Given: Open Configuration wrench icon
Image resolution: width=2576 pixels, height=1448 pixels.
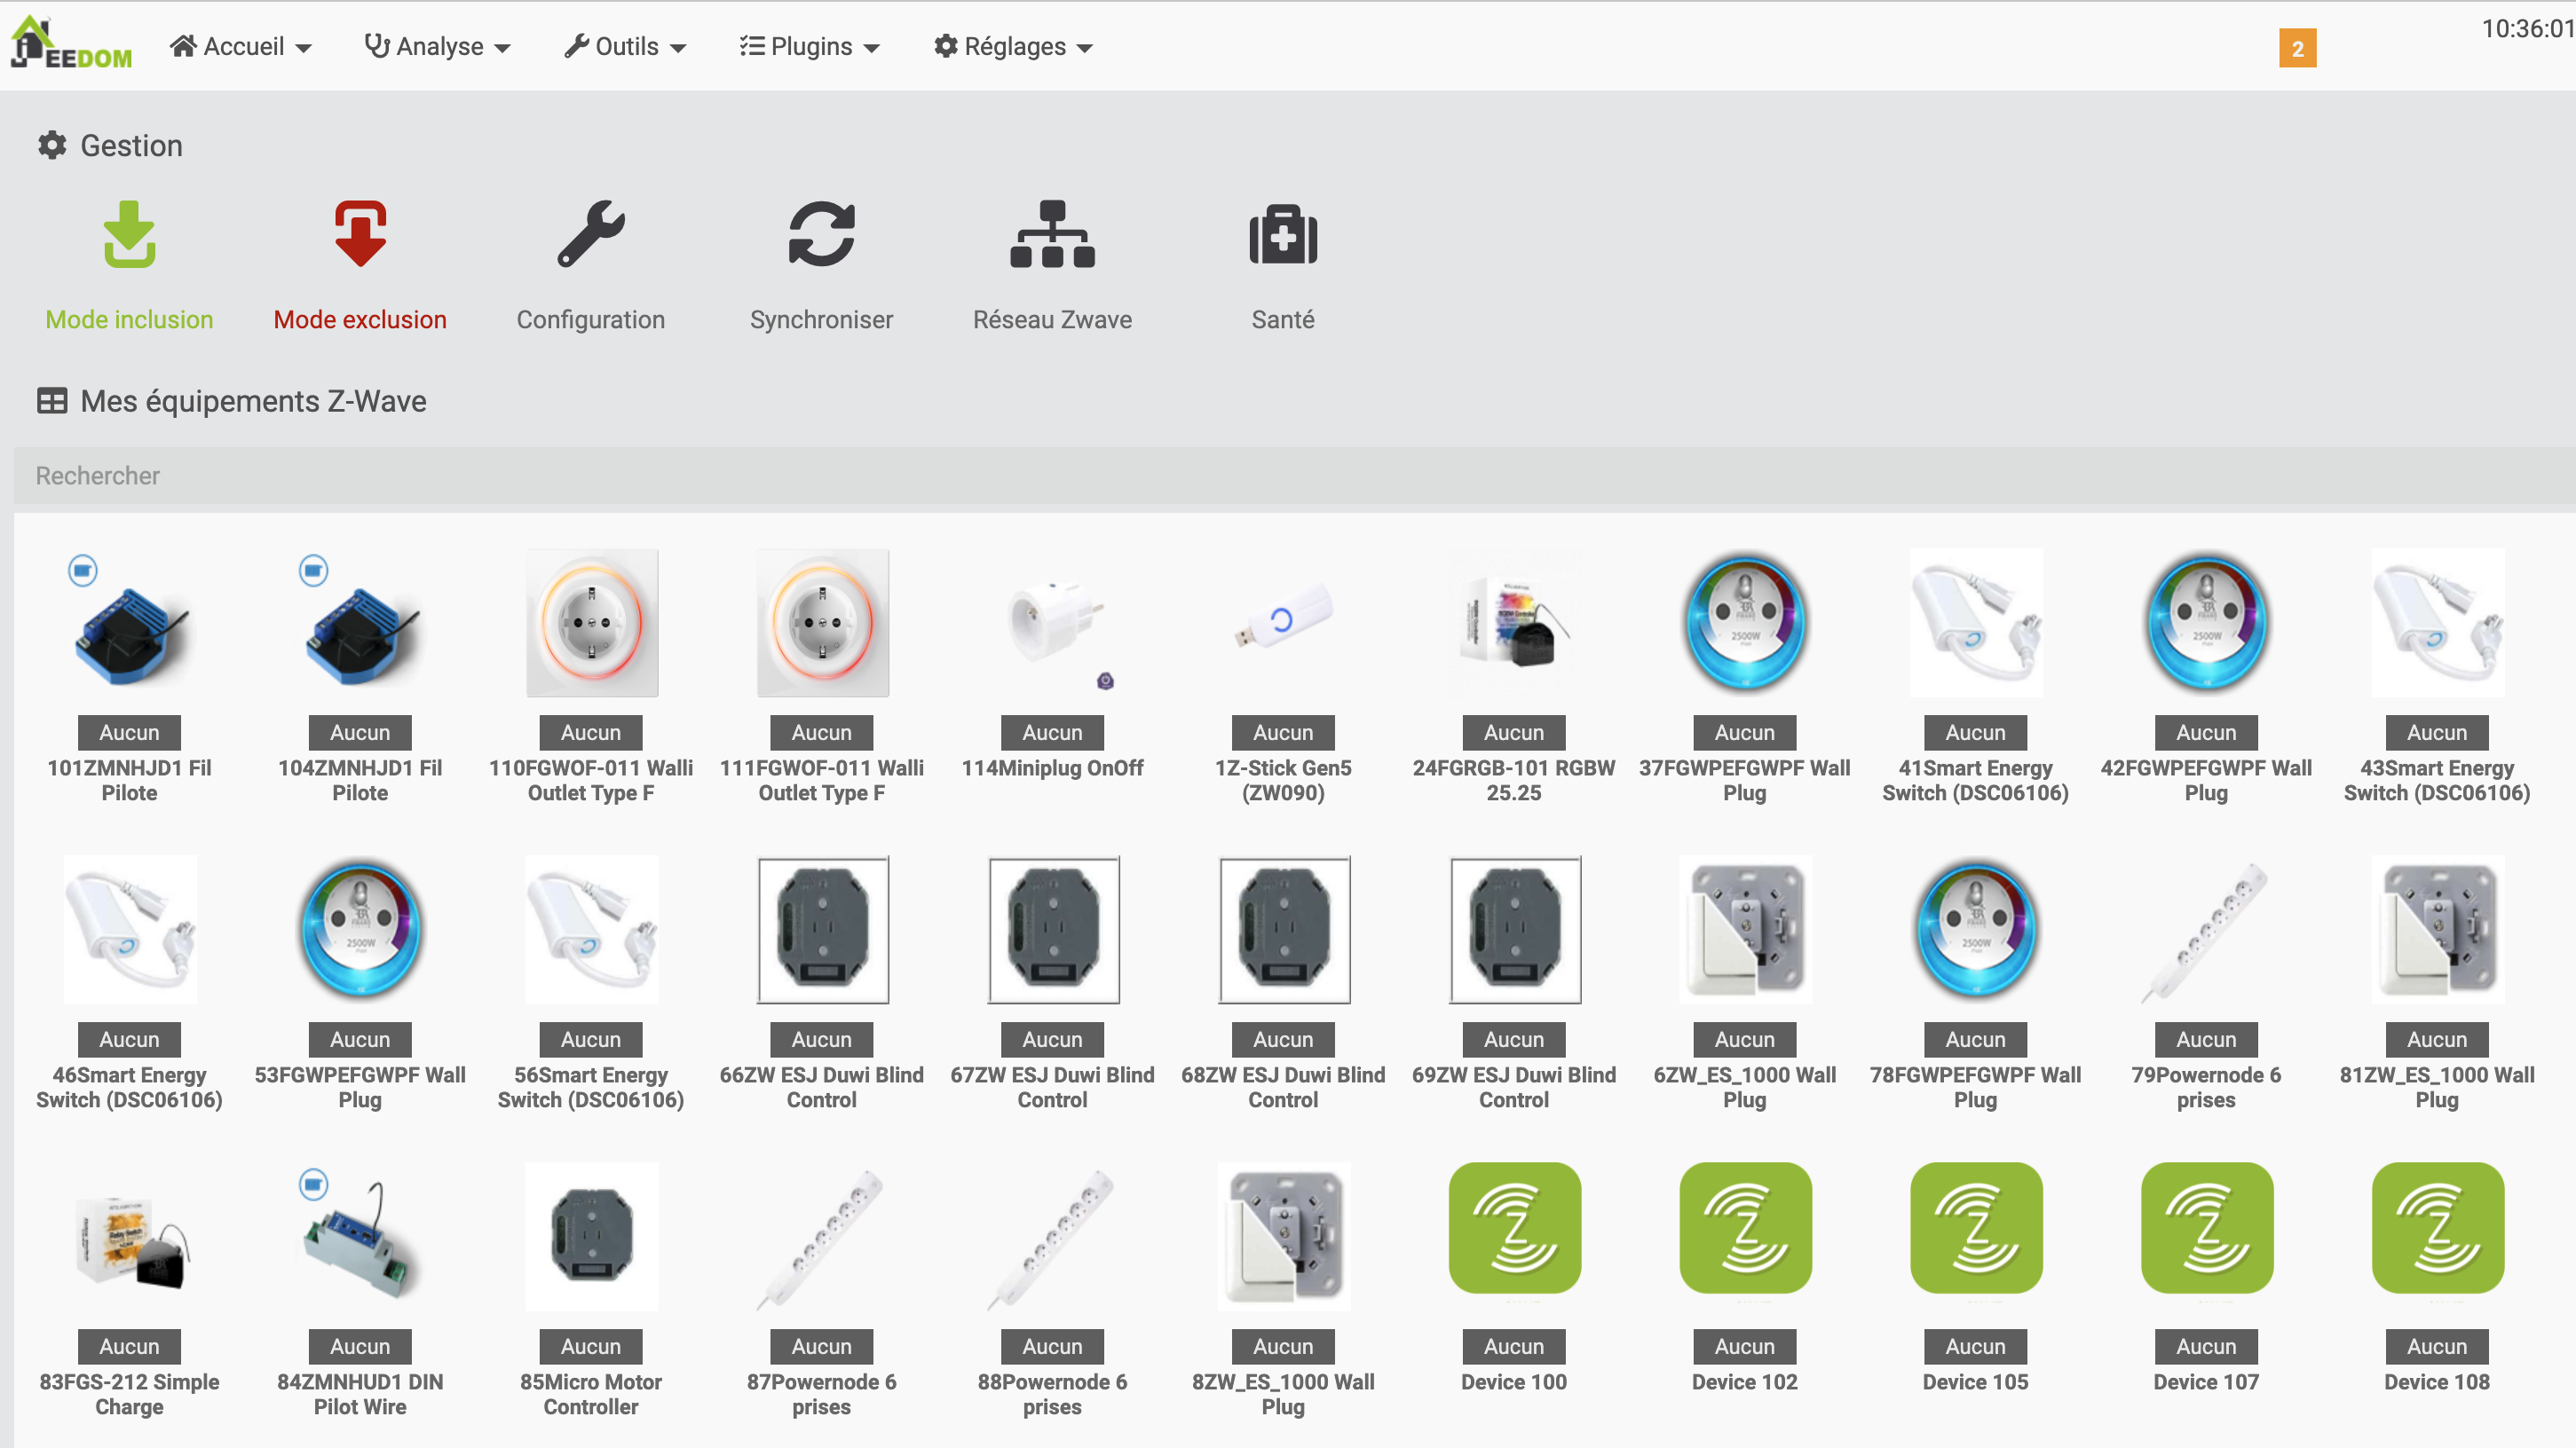Looking at the screenshot, I should tap(591, 234).
